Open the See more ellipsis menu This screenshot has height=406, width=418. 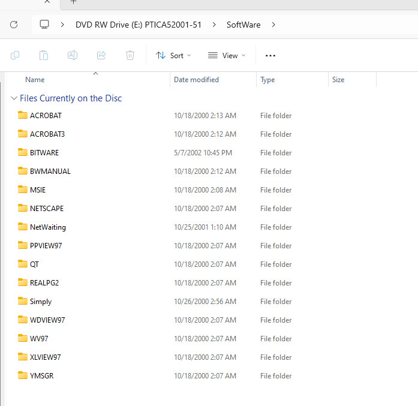[270, 55]
